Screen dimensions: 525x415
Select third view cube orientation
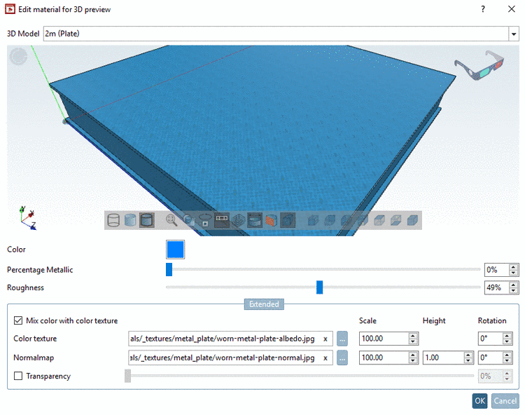click(x=346, y=220)
